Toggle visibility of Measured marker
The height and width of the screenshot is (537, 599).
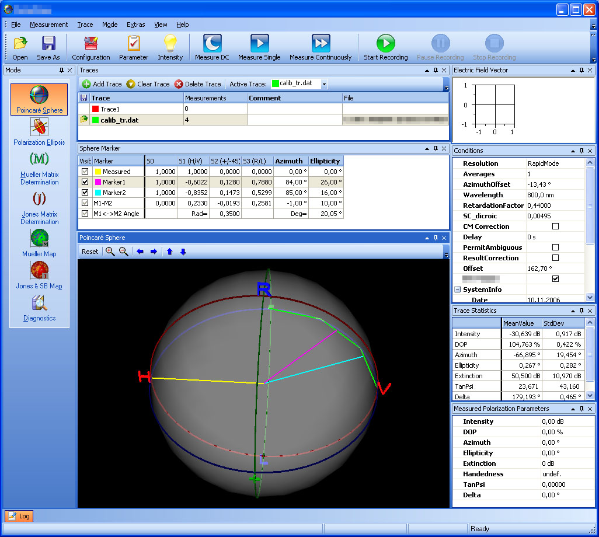coord(85,172)
